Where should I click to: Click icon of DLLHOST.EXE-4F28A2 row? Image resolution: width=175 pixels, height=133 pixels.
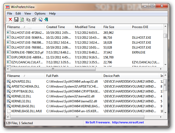coord(9,32)
